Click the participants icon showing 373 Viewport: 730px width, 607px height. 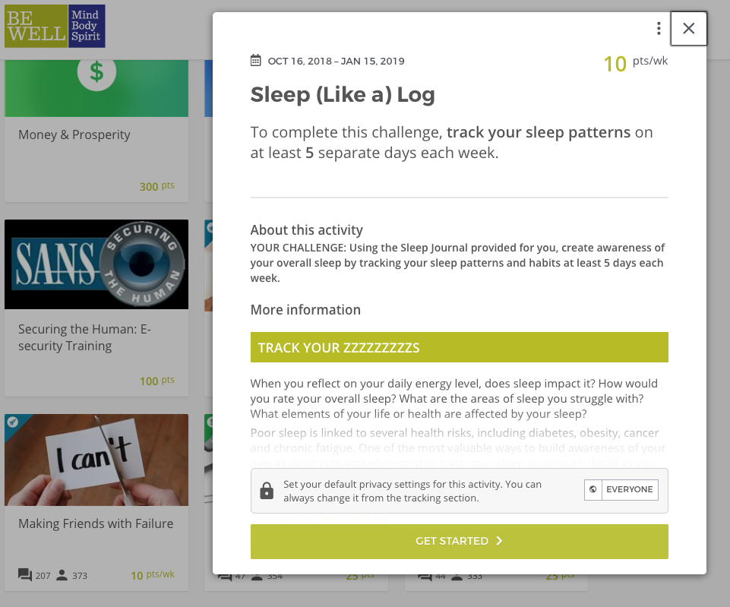tap(62, 575)
